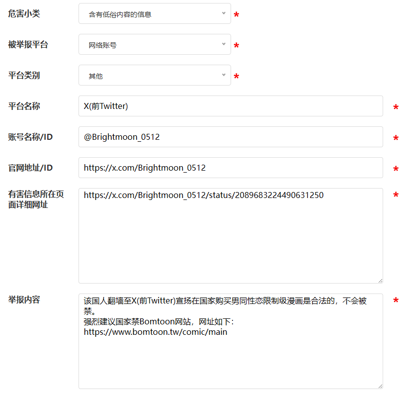The width and height of the screenshot is (406, 395).
Task: Open the 平台类别 dropdown
Action: [155, 75]
